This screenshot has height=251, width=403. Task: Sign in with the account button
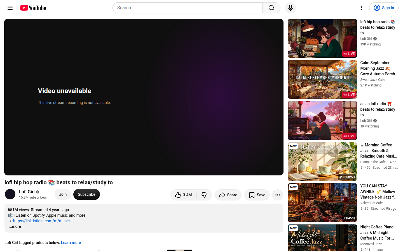tap(384, 8)
